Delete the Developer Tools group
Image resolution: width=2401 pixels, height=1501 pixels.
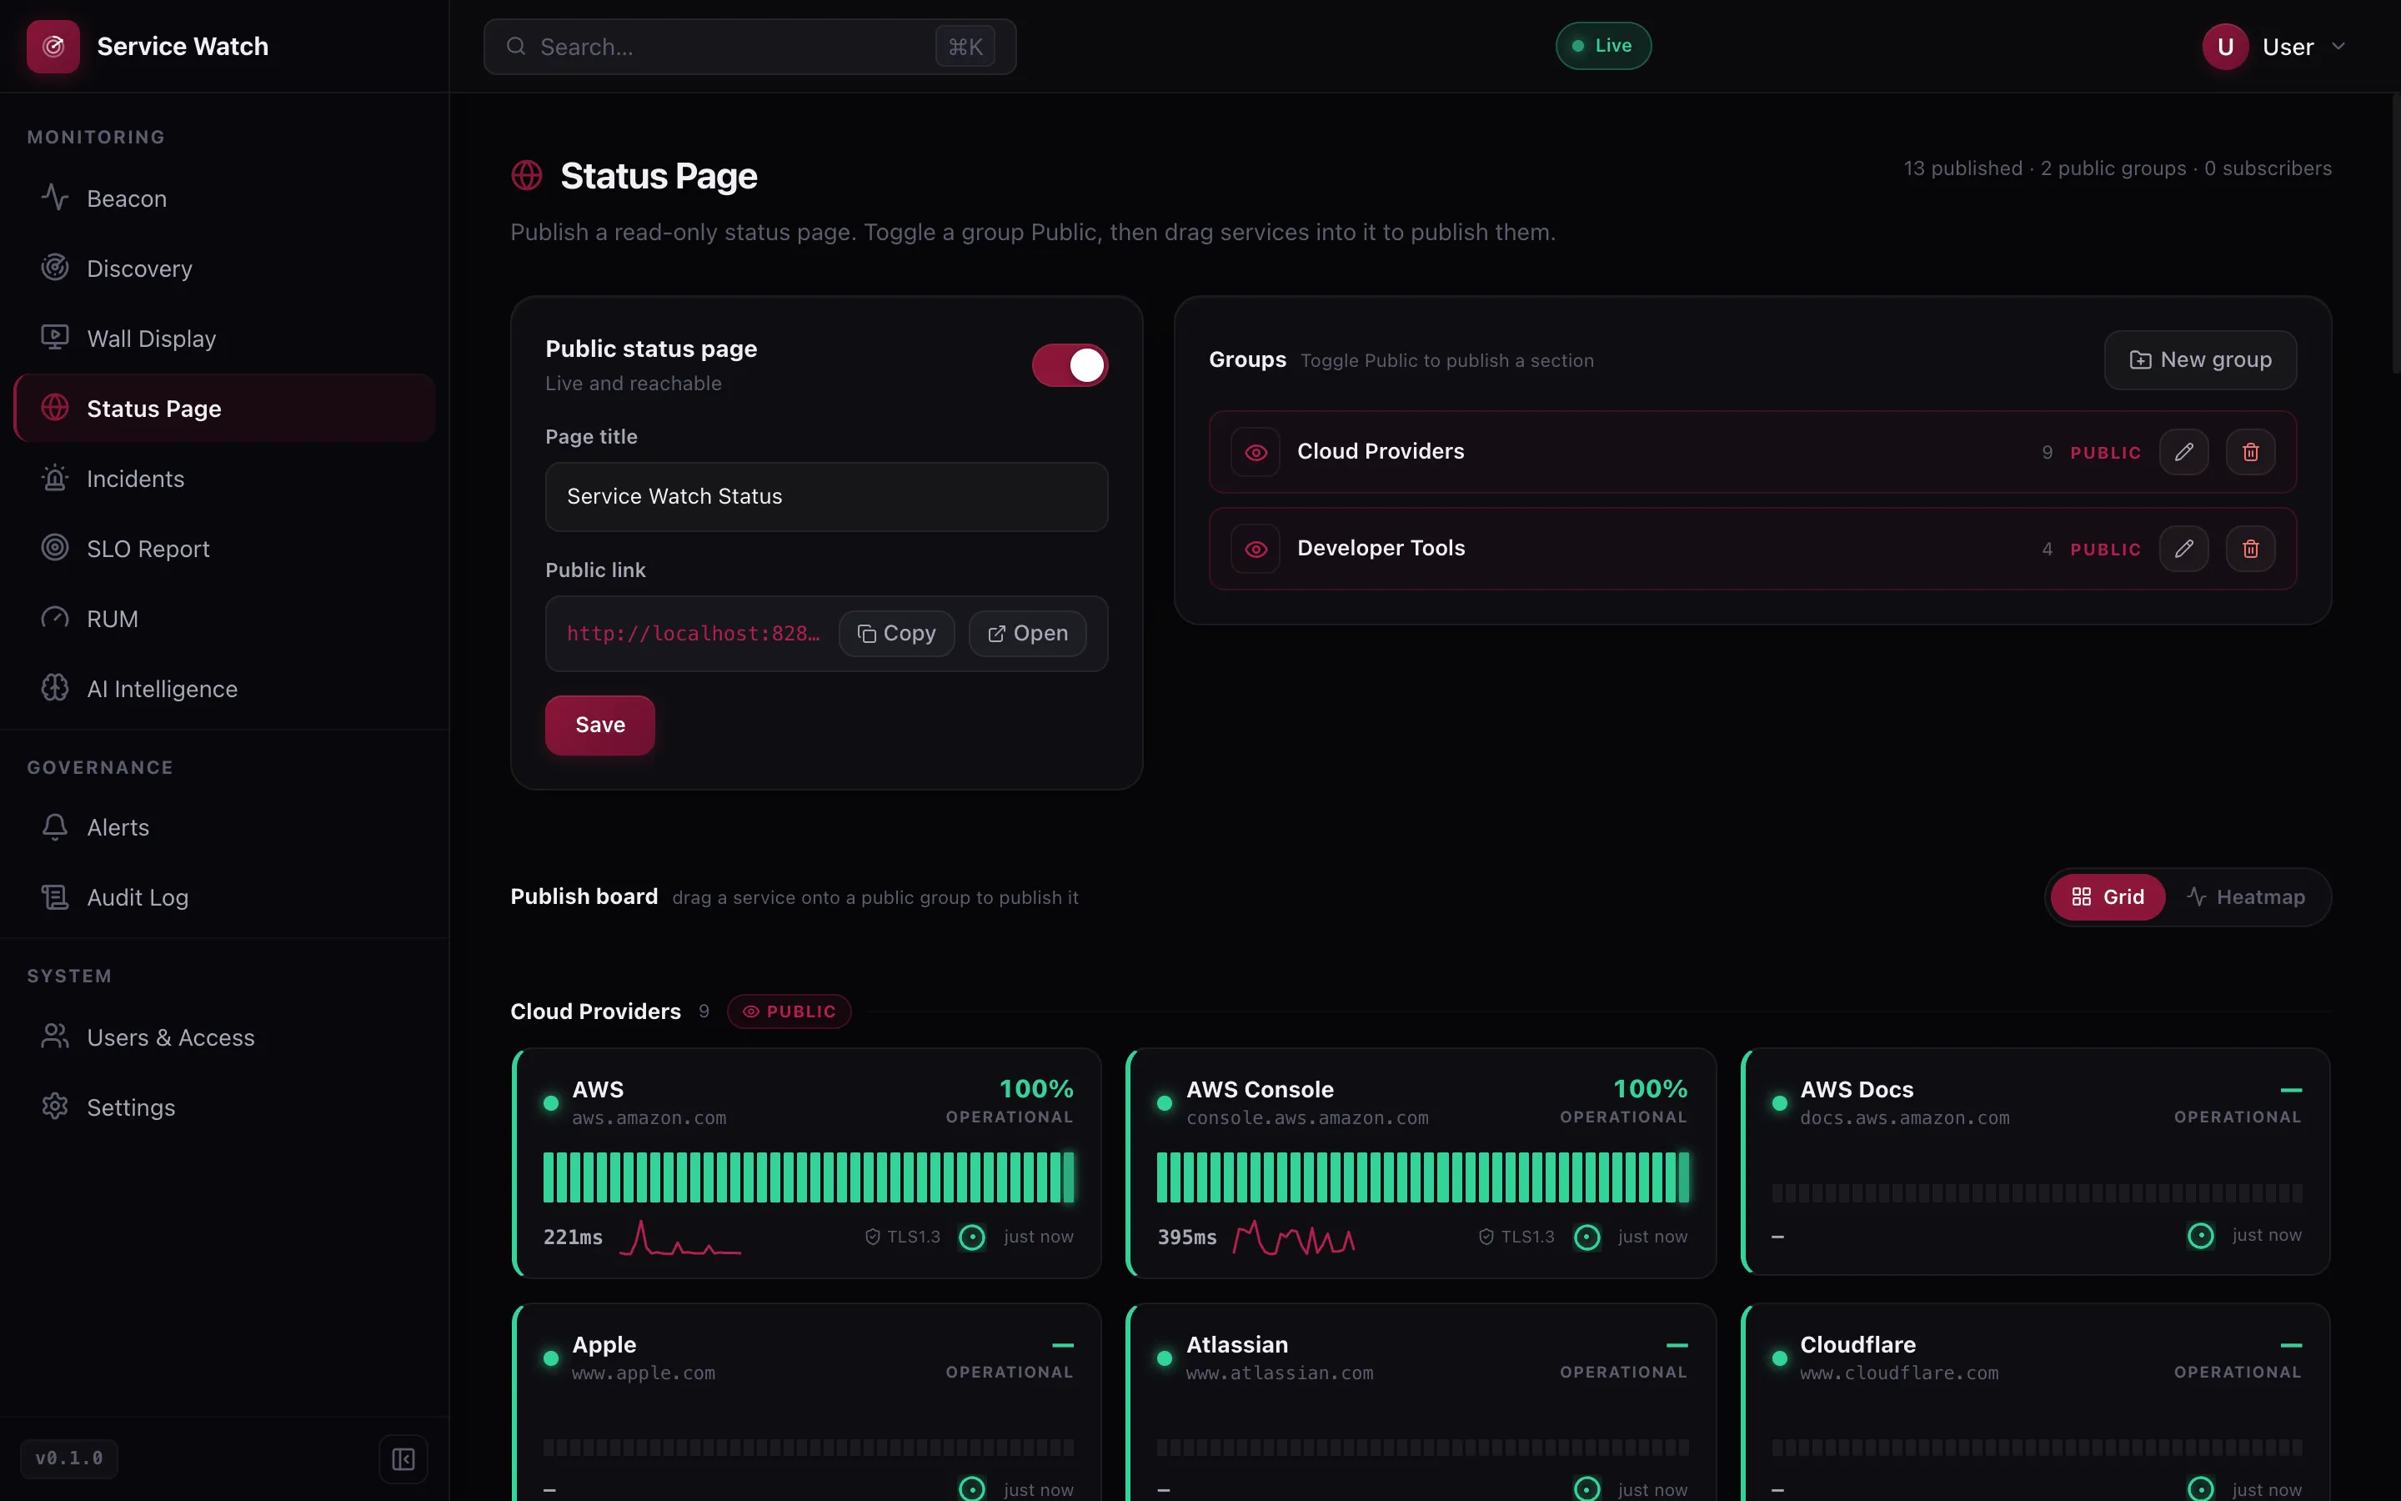coord(2250,549)
